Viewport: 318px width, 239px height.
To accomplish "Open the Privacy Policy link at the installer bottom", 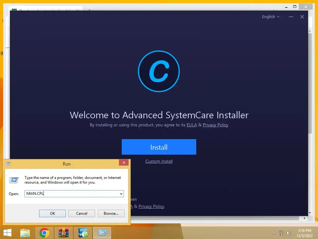I will (x=151, y=206).
